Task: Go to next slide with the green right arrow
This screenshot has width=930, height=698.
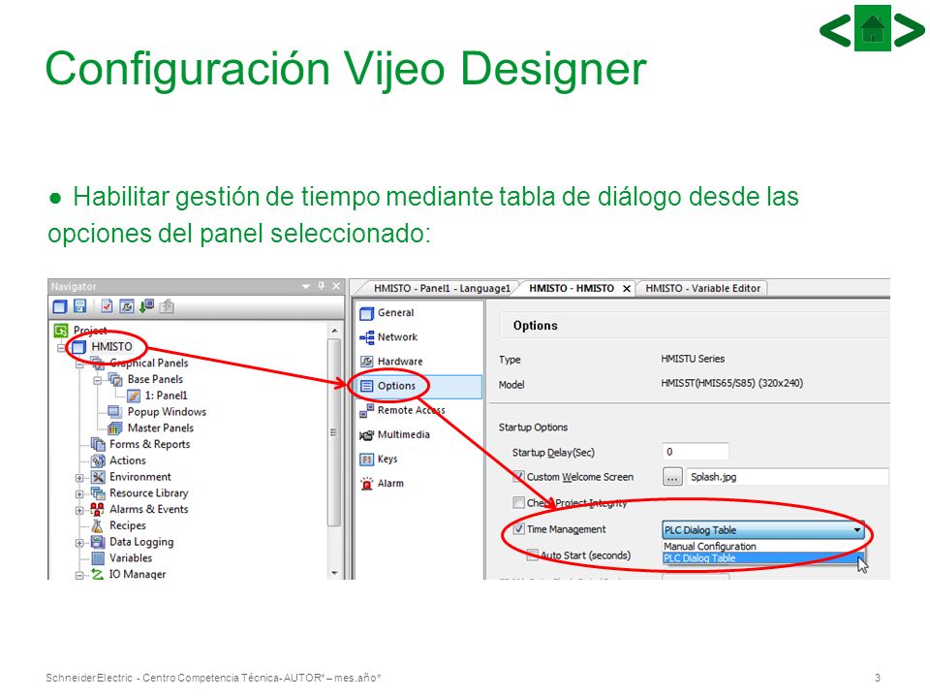Action: click(x=910, y=29)
